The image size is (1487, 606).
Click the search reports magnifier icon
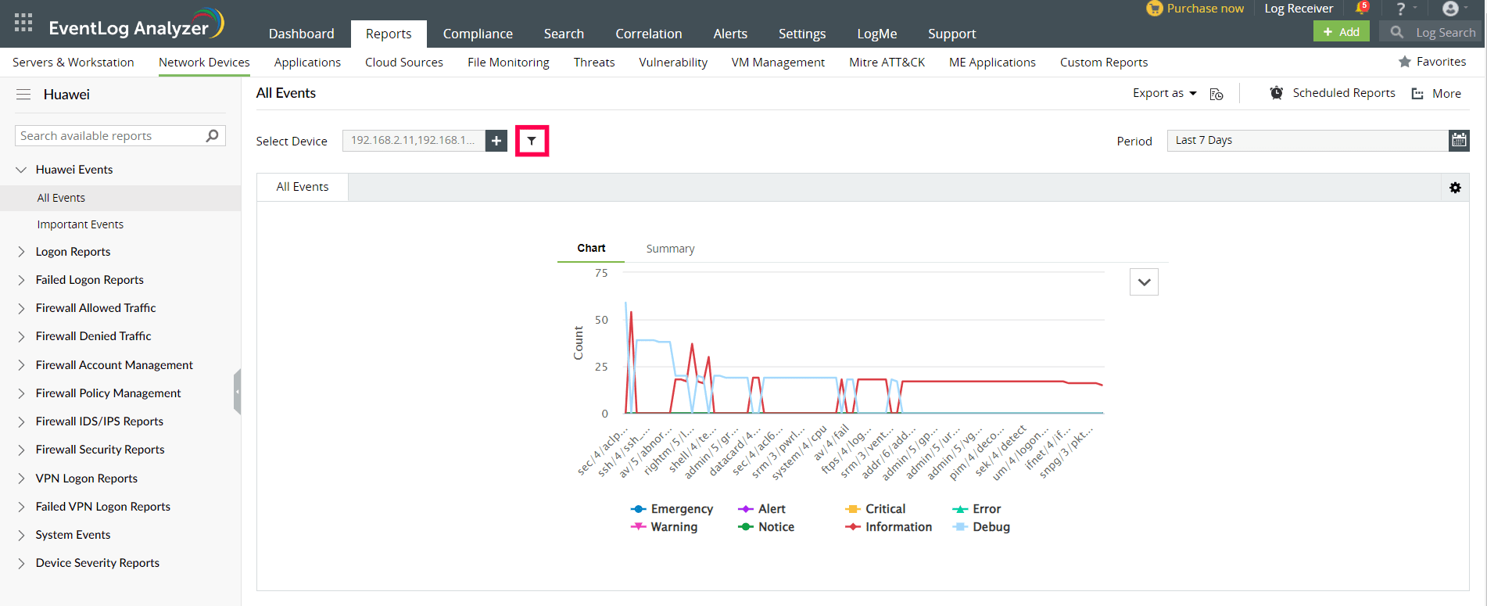click(x=212, y=136)
